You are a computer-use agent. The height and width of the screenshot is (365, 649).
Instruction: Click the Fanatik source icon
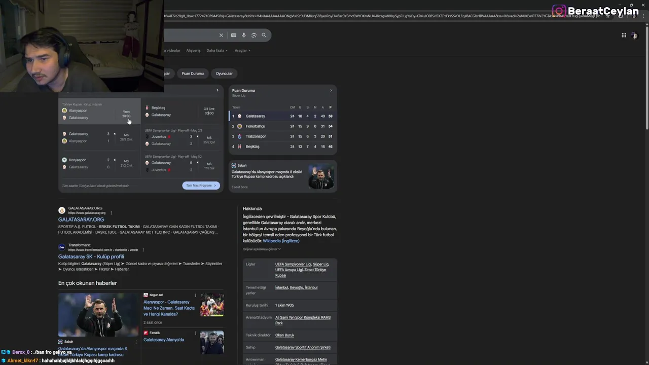point(146,333)
